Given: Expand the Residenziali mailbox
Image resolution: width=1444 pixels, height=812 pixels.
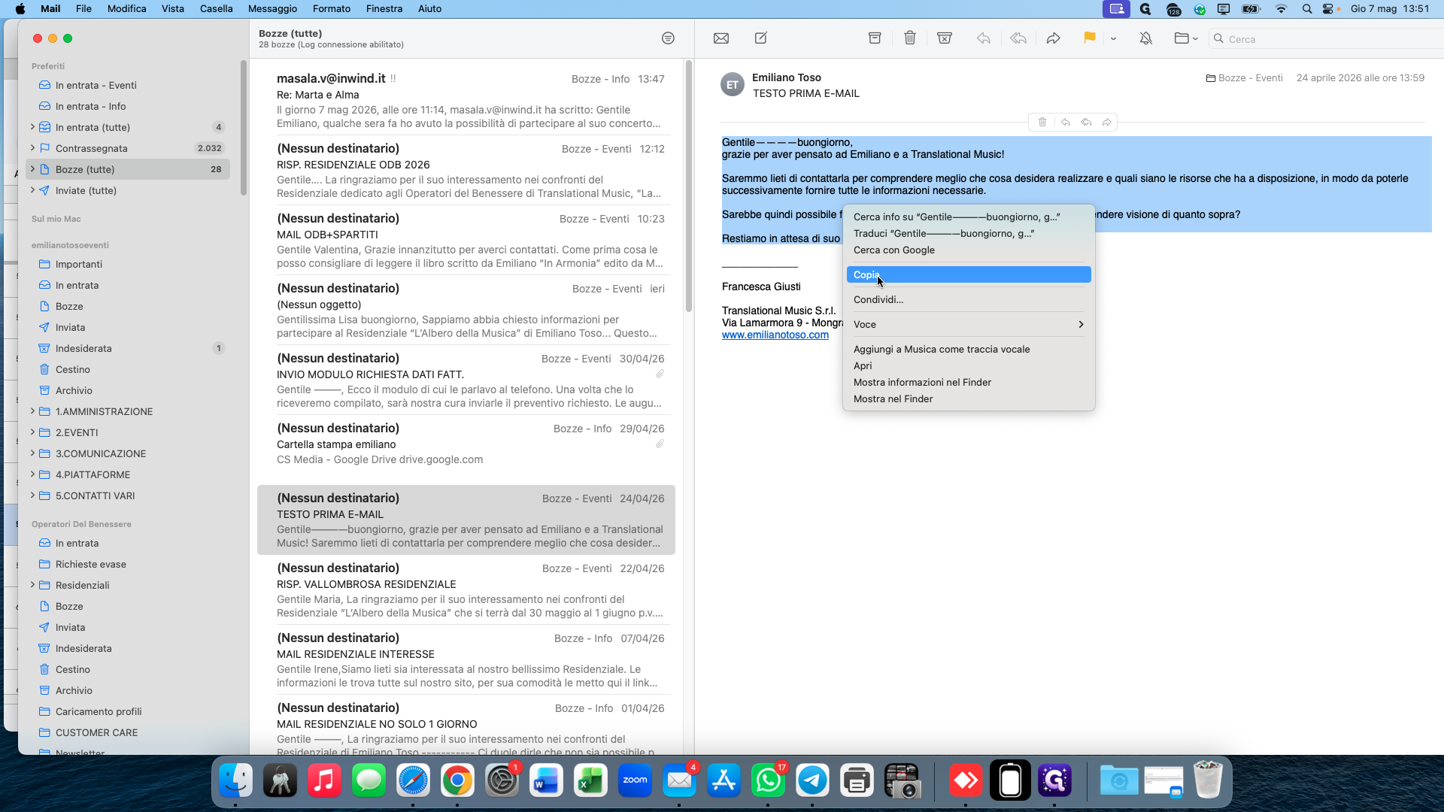Looking at the screenshot, I should [32, 585].
